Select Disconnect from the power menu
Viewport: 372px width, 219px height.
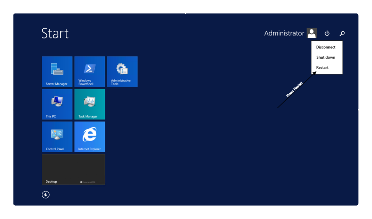coord(326,47)
